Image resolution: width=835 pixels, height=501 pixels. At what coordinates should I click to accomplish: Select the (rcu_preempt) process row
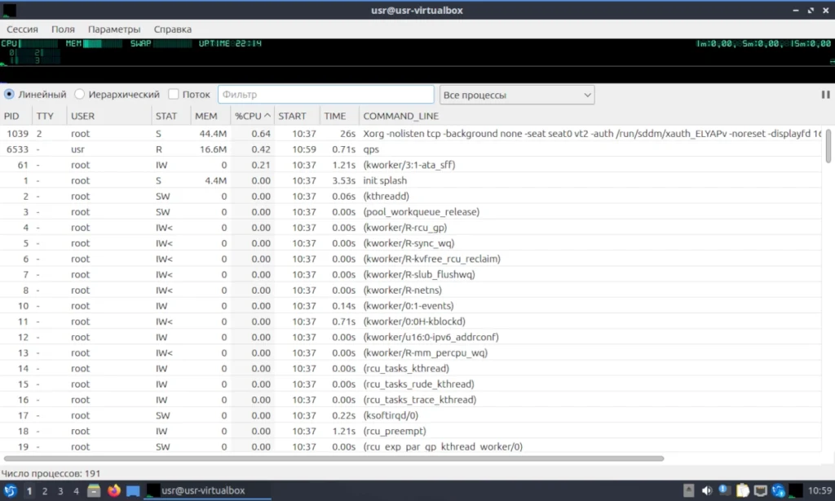411,431
